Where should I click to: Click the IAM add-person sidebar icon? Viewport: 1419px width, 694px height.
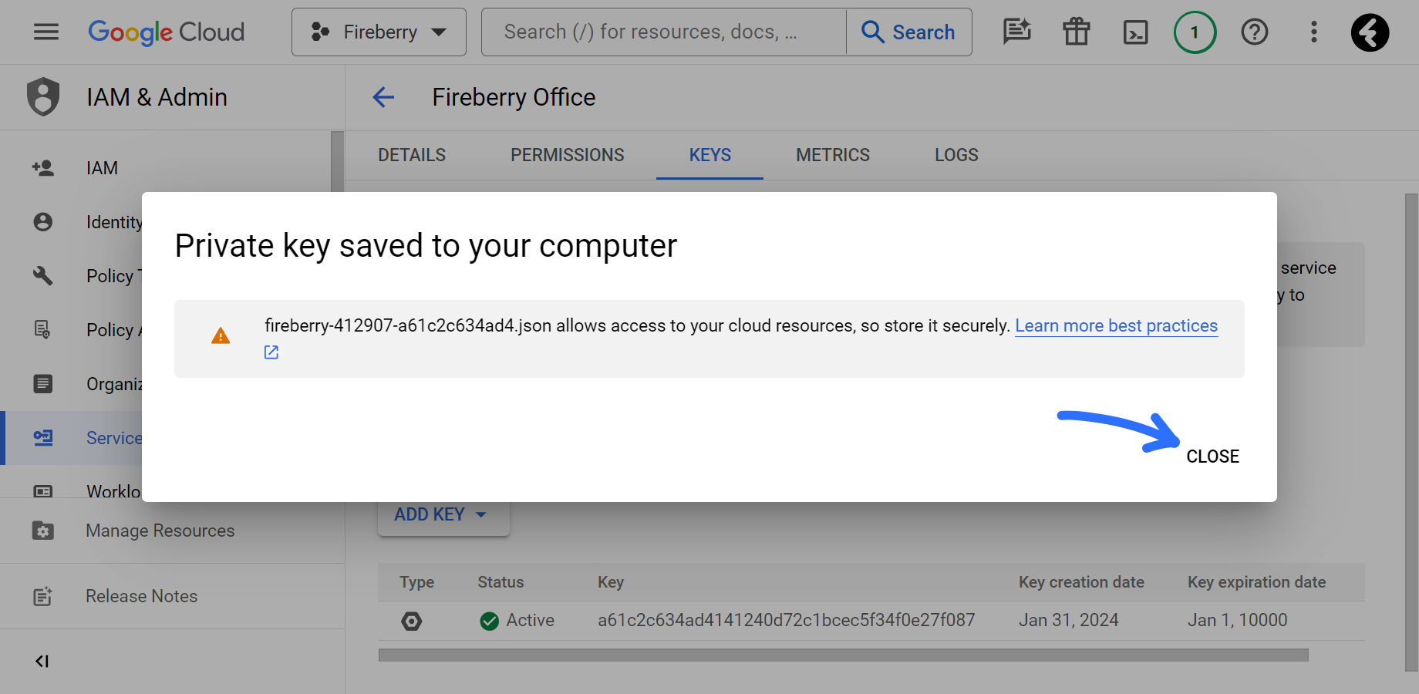43,167
